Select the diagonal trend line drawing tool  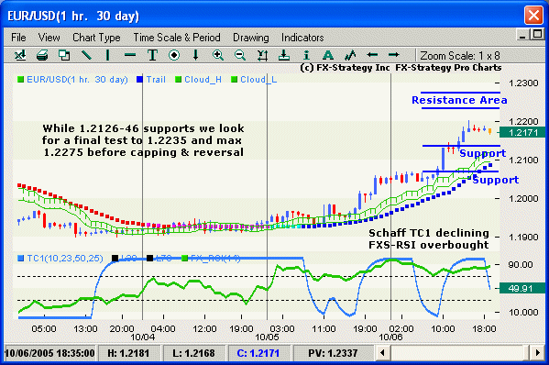pos(86,55)
